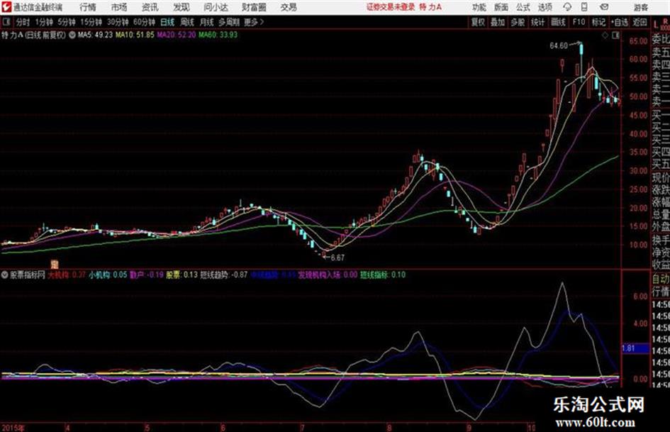Open the F10 company info button
670x432 pixels.
click(579, 22)
